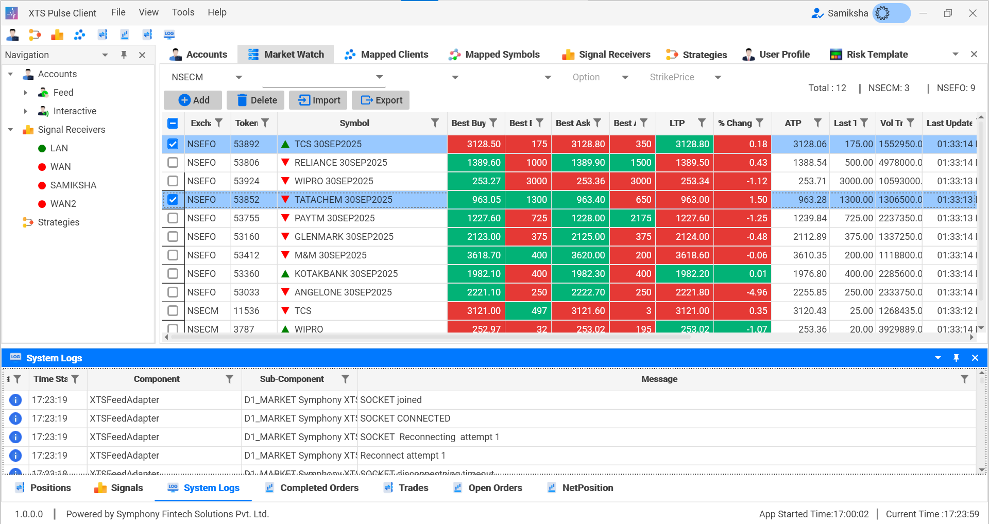Expand the Feed node in the Navigation tree

click(x=25, y=93)
